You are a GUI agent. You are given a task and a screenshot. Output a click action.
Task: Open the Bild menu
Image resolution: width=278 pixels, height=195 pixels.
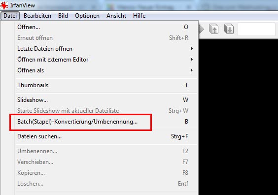click(x=63, y=16)
